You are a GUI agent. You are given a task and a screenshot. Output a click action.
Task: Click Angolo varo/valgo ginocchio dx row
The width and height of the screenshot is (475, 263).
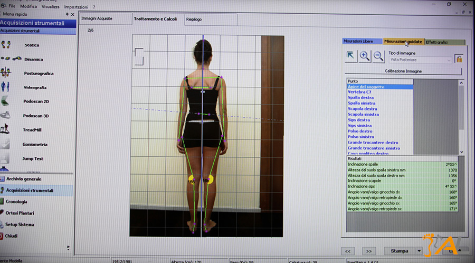[402, 192]
